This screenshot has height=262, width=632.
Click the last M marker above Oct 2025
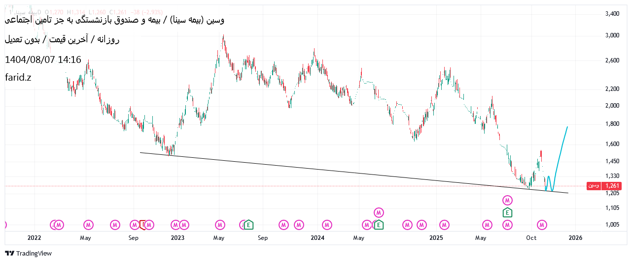pyautogui.click(x=542, y=225)
